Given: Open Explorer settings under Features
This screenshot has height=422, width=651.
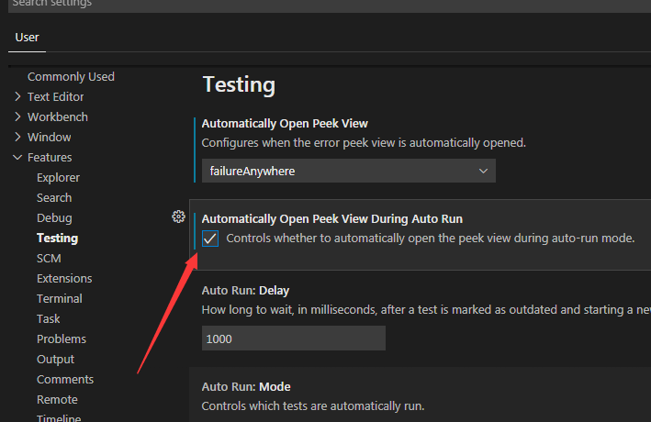Looking at the screenshot, I should [58, 177].
